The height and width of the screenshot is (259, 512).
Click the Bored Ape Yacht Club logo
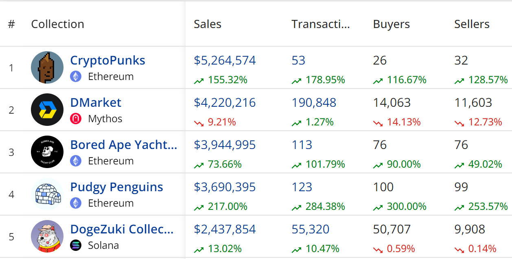coord(47,152)
